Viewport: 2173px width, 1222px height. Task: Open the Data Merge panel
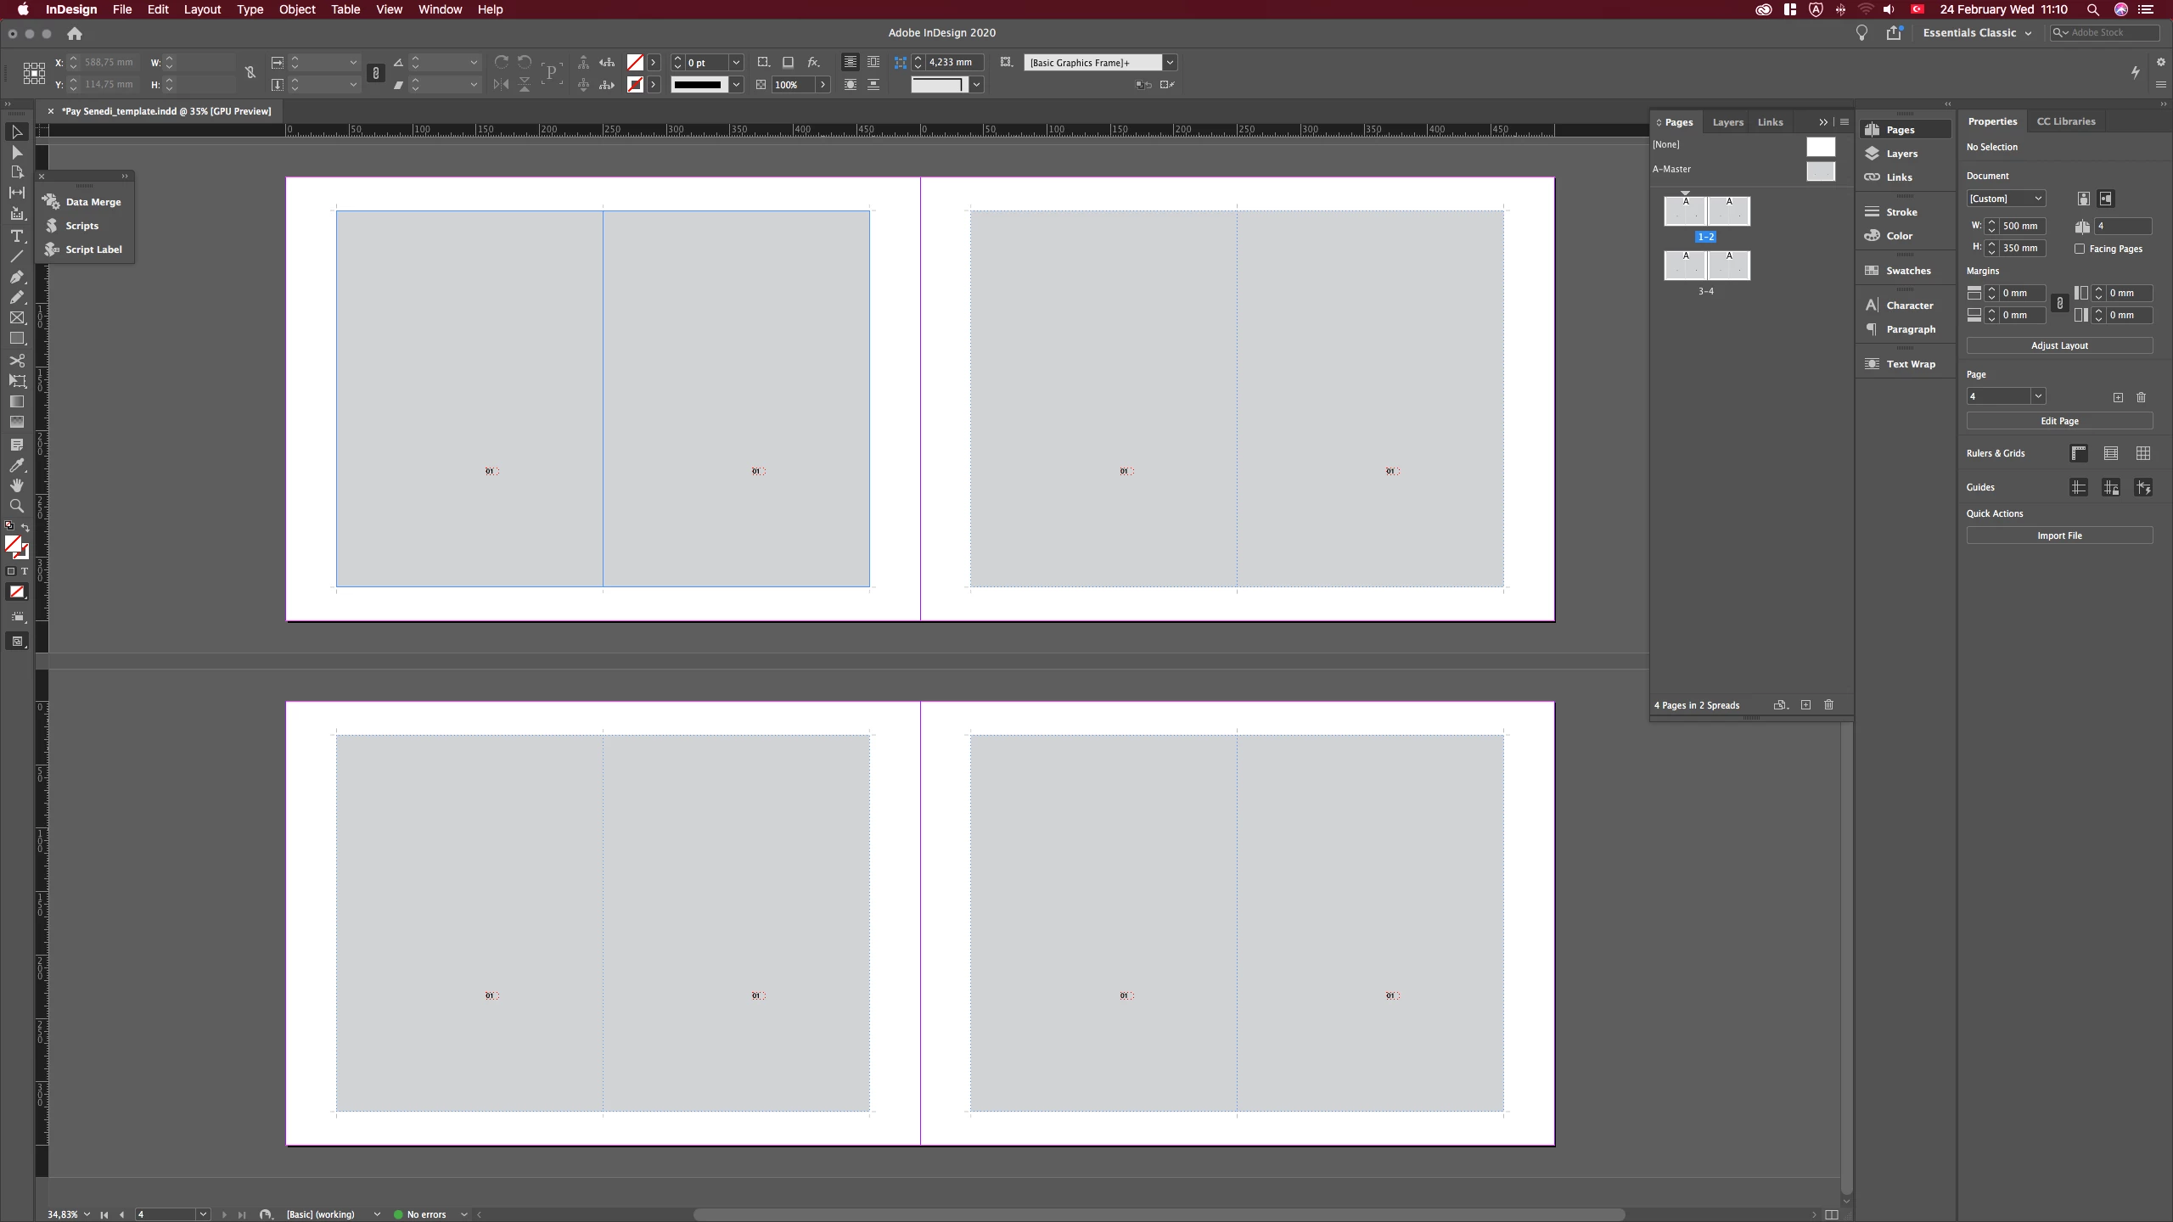(x=93, y=202)
